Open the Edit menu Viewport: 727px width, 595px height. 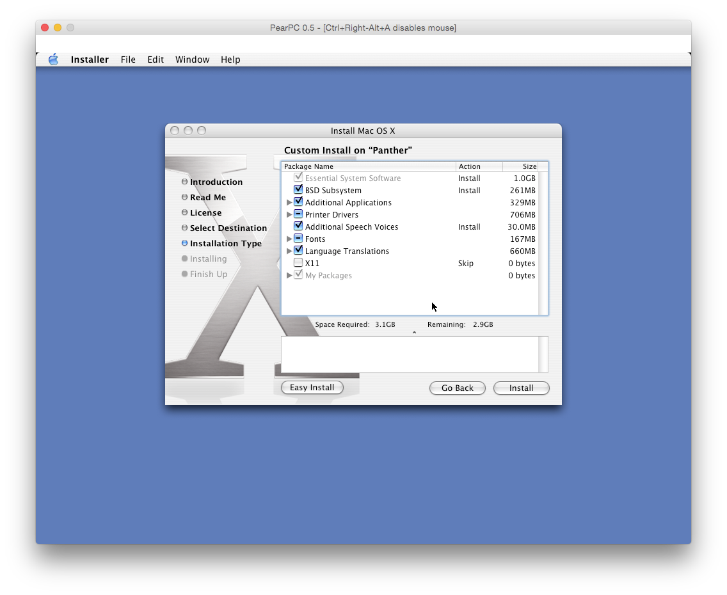pos(156,59)
